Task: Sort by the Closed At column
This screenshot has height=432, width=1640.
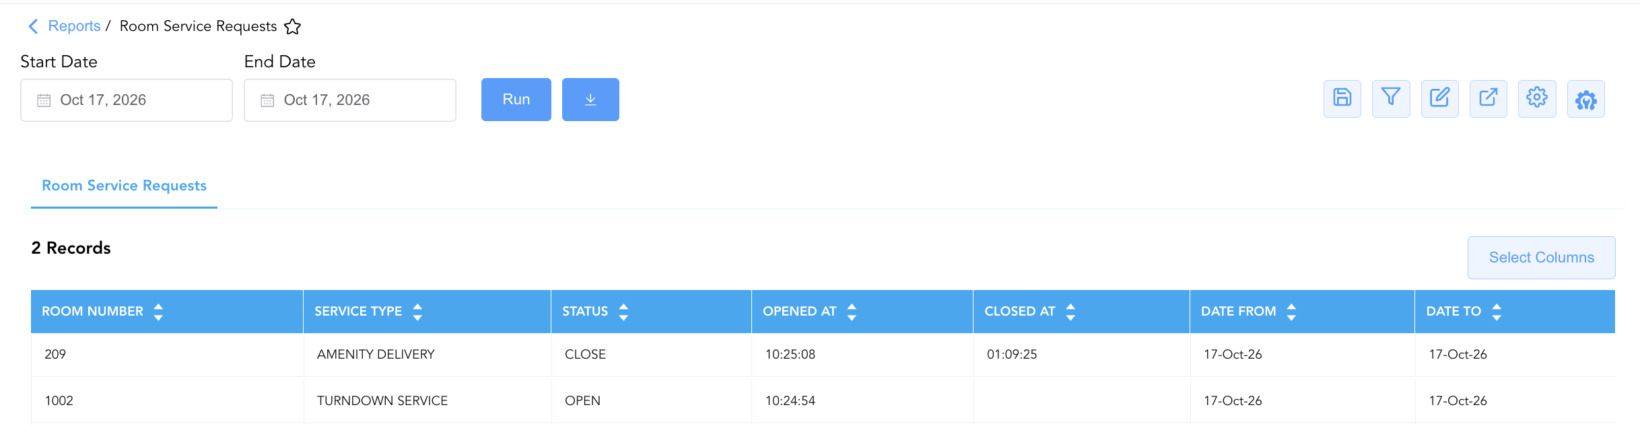Action: pyautogui.click(x=1070, y=312)
